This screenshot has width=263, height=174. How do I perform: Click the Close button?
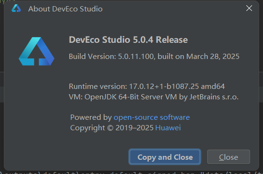[x=229, y=157]
